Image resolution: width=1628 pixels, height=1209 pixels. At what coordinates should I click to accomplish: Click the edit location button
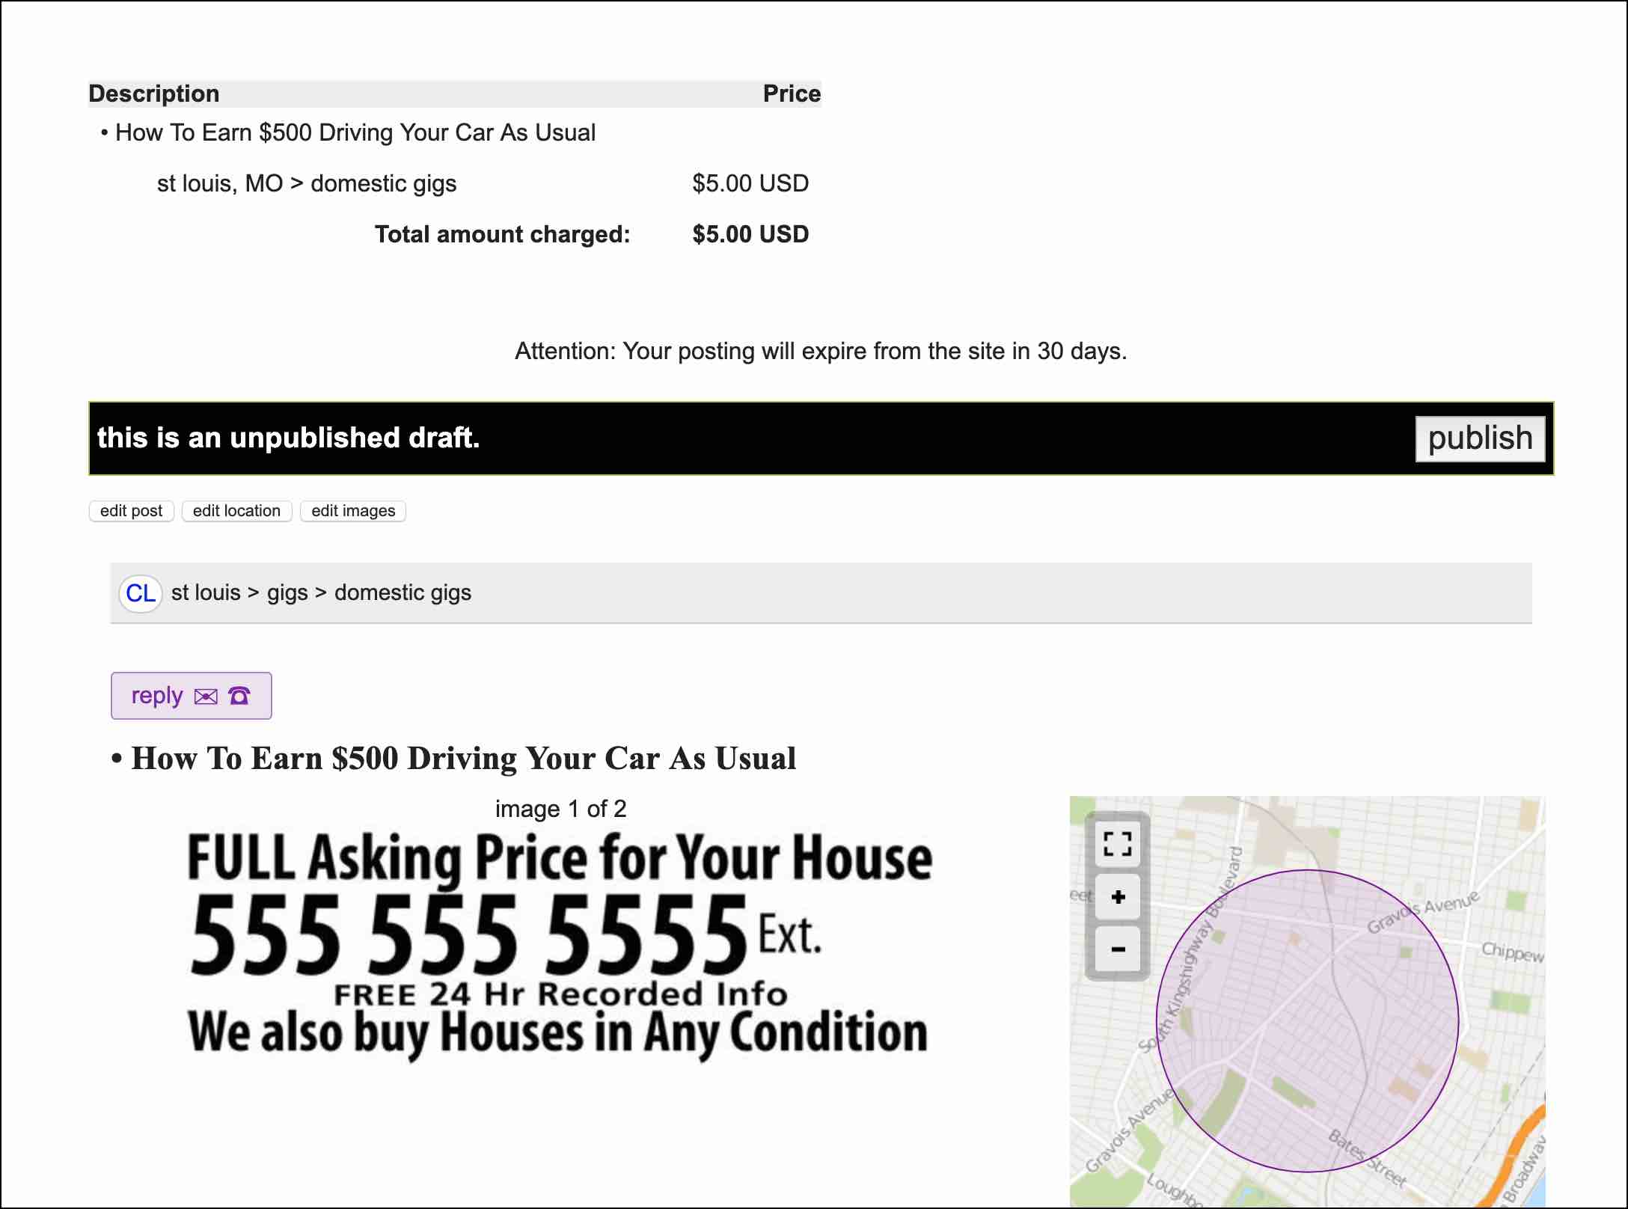pyautogui.click(x=236, y=511)
